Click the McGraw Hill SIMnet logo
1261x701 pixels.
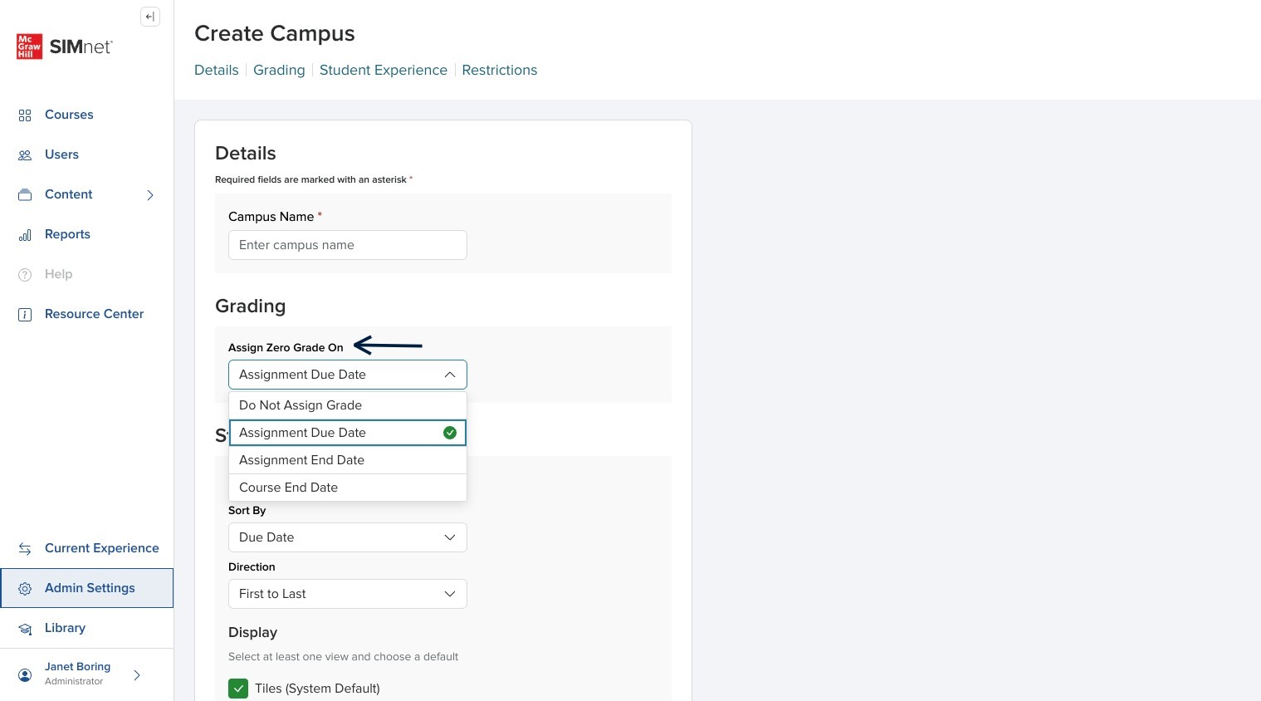coord(65,47)
